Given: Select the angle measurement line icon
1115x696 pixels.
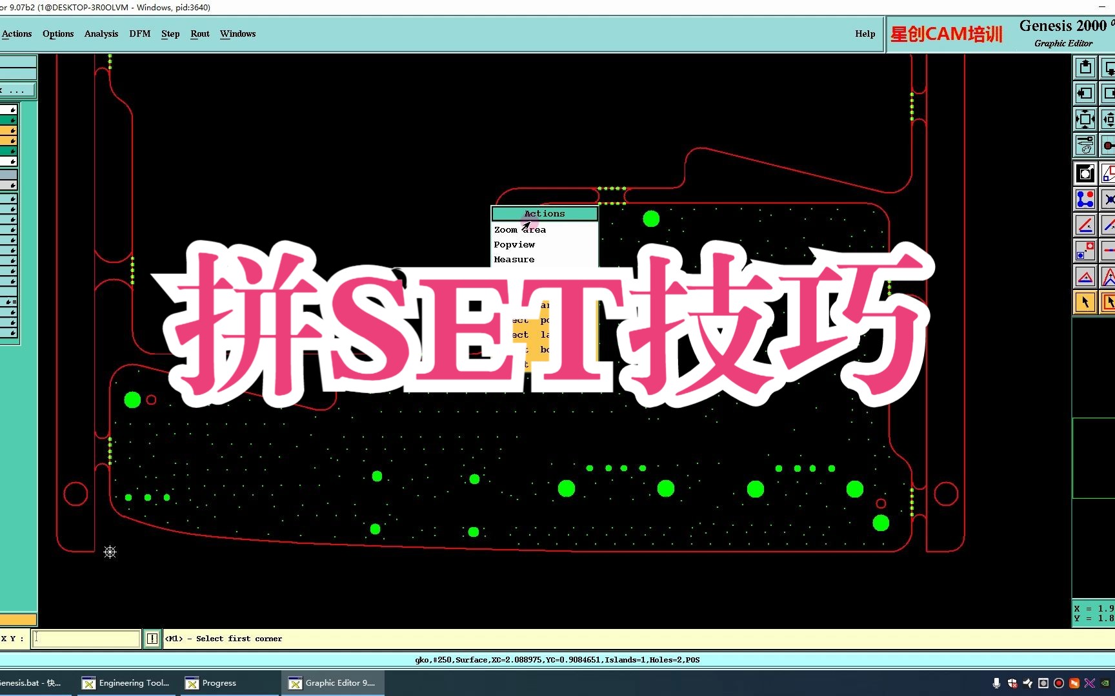Looking at the screenshot, I should click(x=1085, y=225).
